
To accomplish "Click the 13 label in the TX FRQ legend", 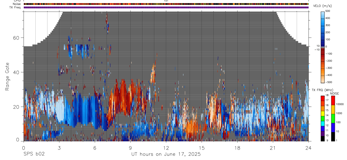I will 327,120.
